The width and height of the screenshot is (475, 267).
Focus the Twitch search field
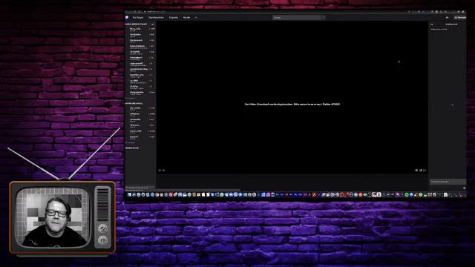tap(297, 18)
